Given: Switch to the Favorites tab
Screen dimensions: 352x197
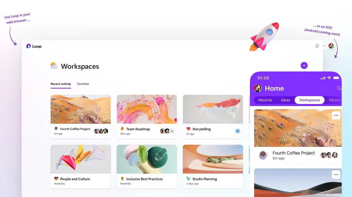Looking at the screenshot, I should [x=83, y=84].
